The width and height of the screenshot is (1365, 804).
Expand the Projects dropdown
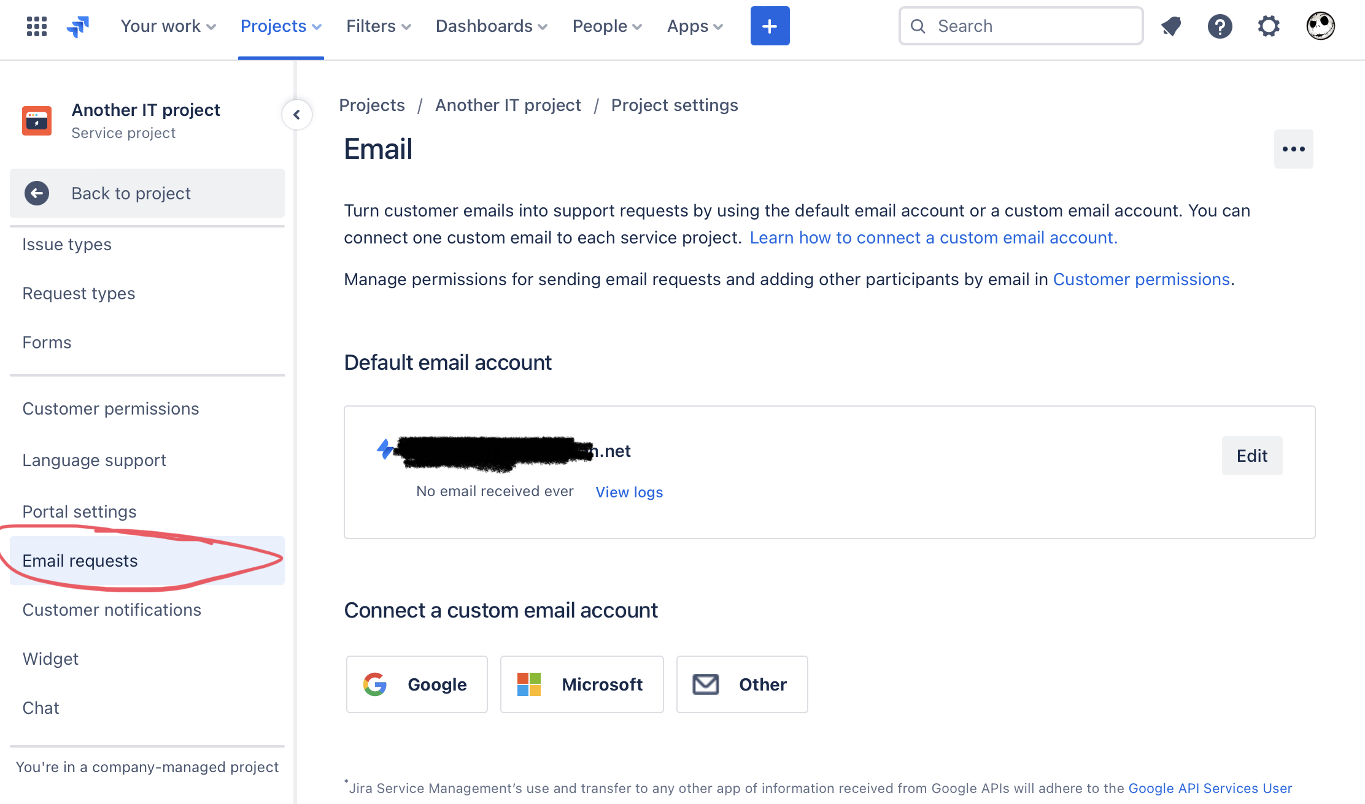click(280, 26)
